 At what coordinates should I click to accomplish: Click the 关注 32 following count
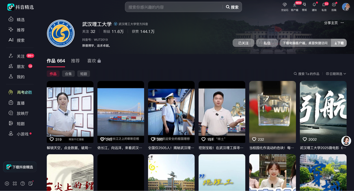(x=89, y=31)
